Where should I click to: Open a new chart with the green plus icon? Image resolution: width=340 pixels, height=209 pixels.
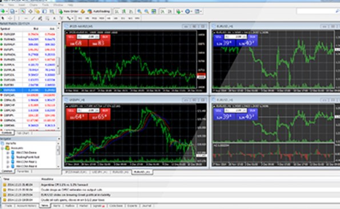[3, 11]
